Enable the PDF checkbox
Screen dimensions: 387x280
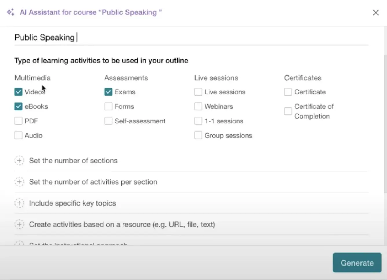pos(19,121)
